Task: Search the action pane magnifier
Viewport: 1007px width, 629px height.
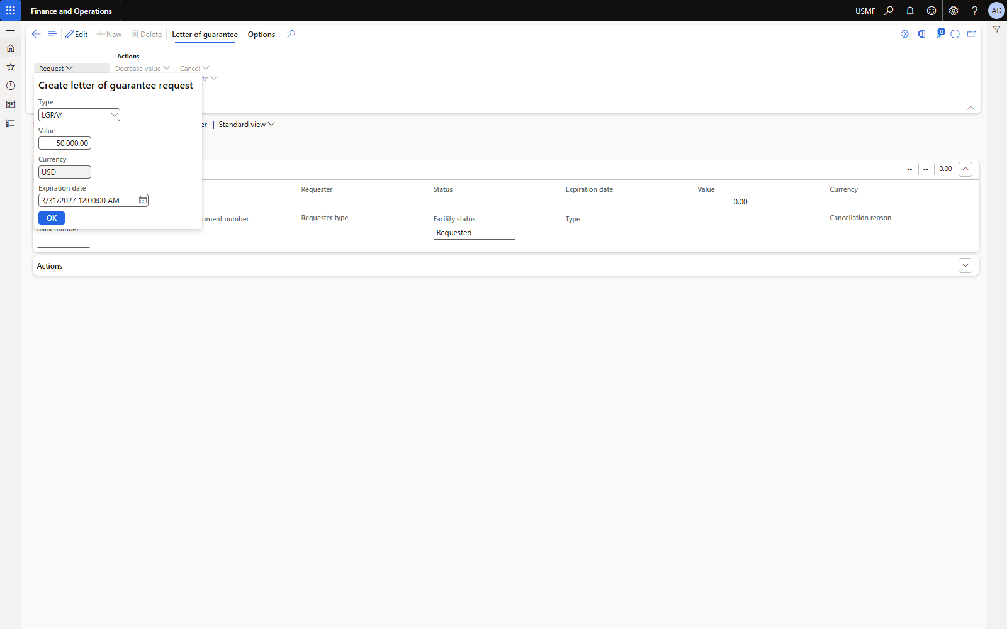Action: [x=291, y=34]
